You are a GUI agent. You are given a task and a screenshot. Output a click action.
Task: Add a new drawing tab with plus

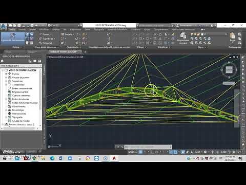point(85,51)
